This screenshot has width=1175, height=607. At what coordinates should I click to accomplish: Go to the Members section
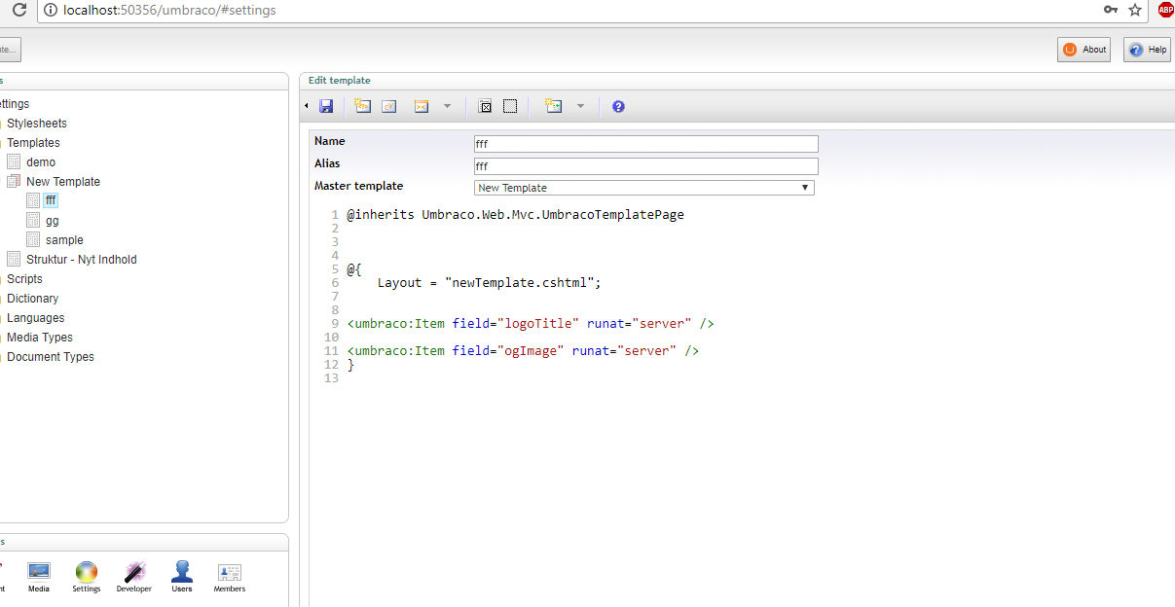point(230,576)
